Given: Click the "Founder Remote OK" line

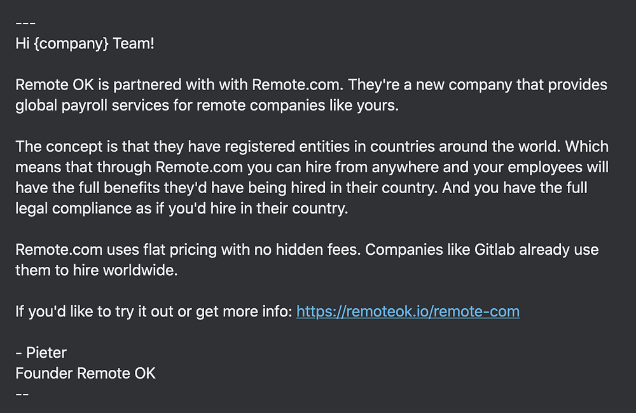Looking at the screenshot, I should (85, 373).
